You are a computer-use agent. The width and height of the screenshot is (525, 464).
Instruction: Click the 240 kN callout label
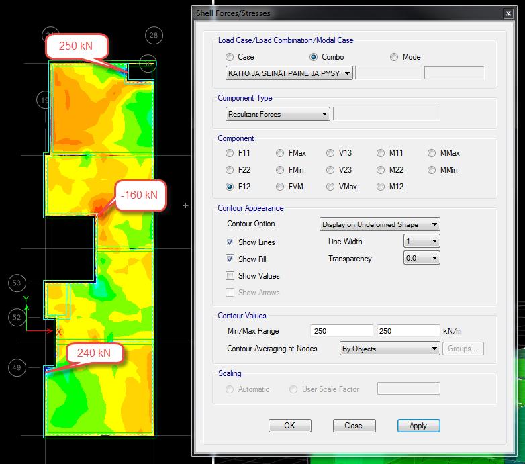pos(94,353)
